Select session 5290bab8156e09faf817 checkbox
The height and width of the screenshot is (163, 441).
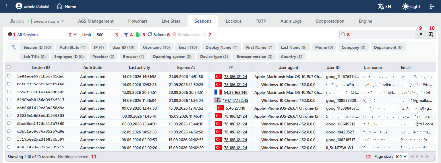click(9, 100)
